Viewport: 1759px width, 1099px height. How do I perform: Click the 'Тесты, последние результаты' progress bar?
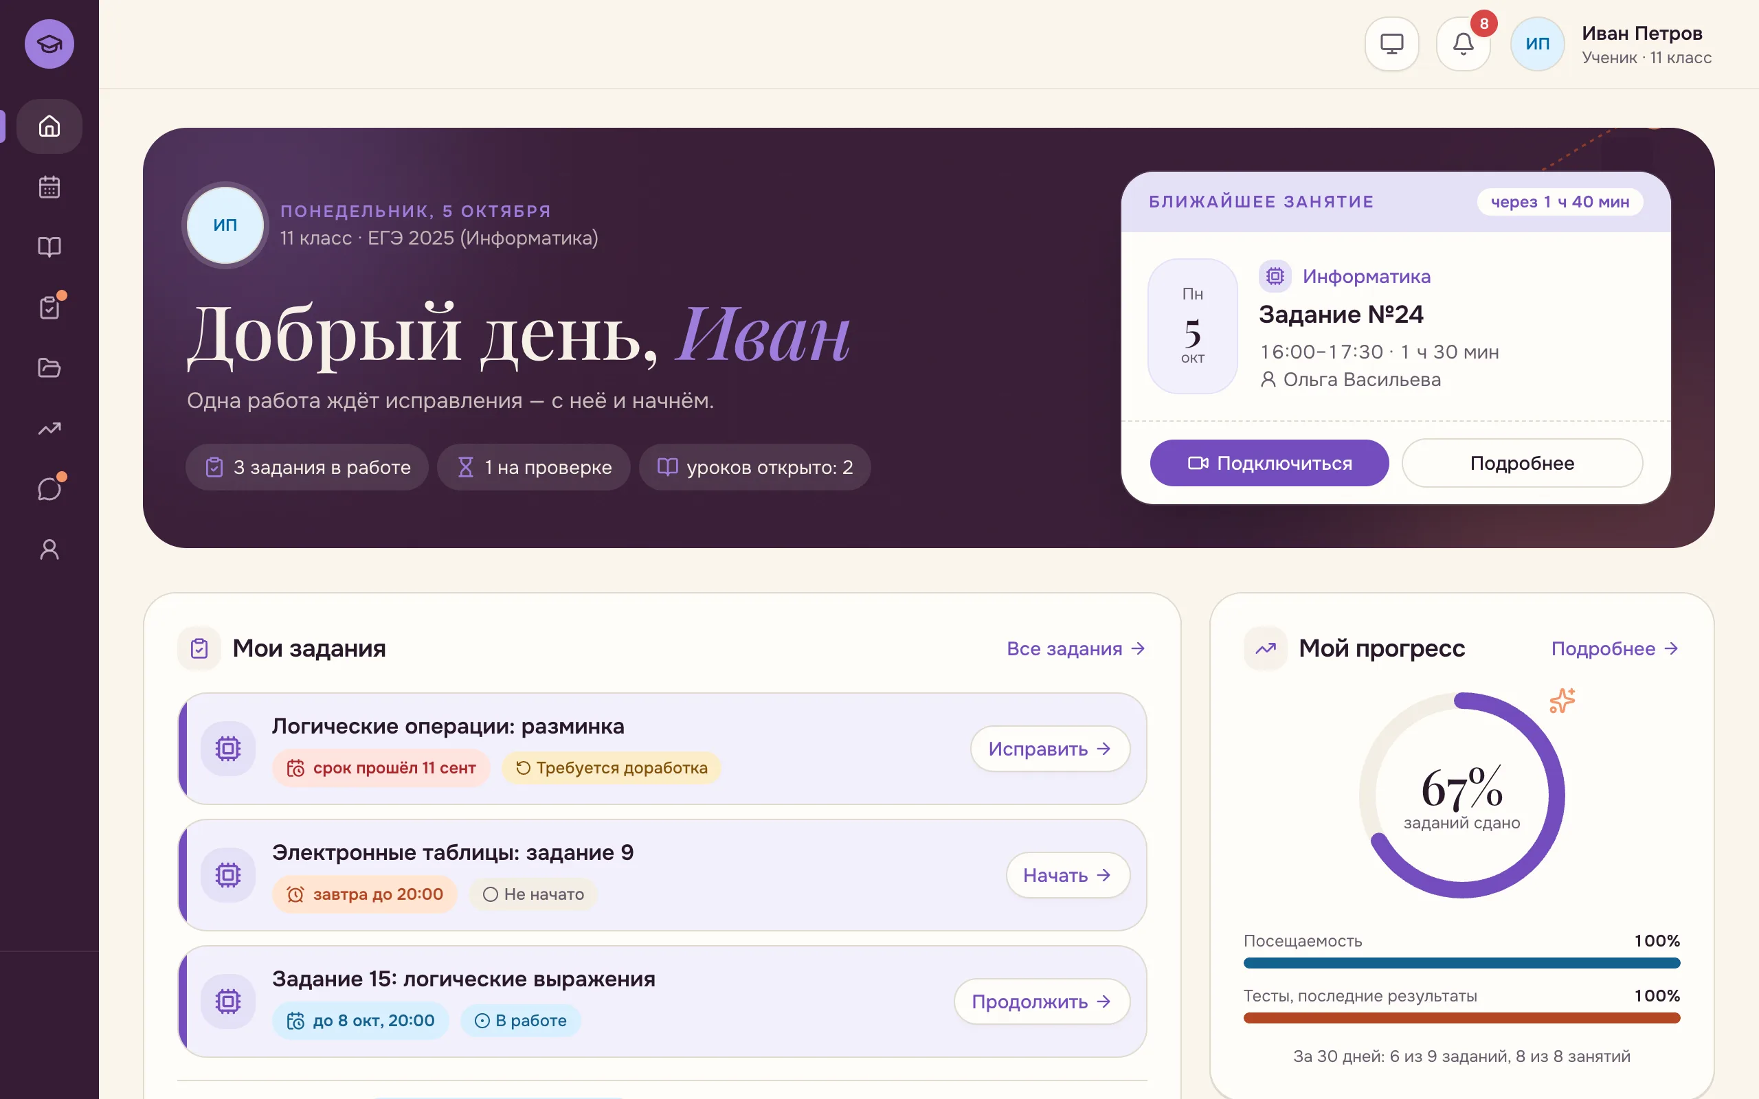tap(1461, 1017)
